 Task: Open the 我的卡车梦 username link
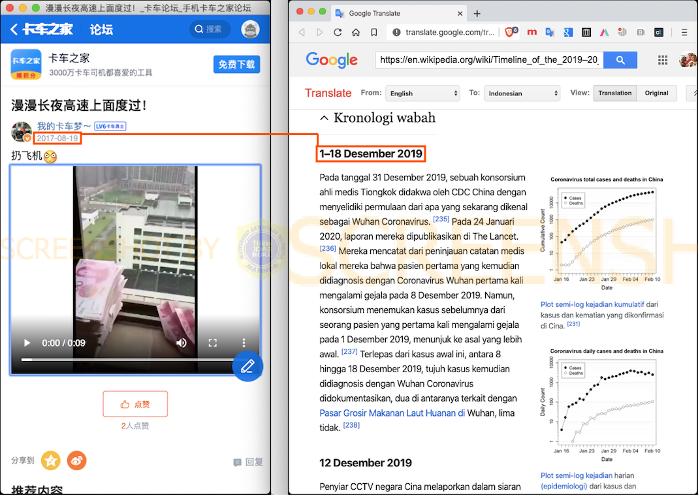(x=64, y=126)
